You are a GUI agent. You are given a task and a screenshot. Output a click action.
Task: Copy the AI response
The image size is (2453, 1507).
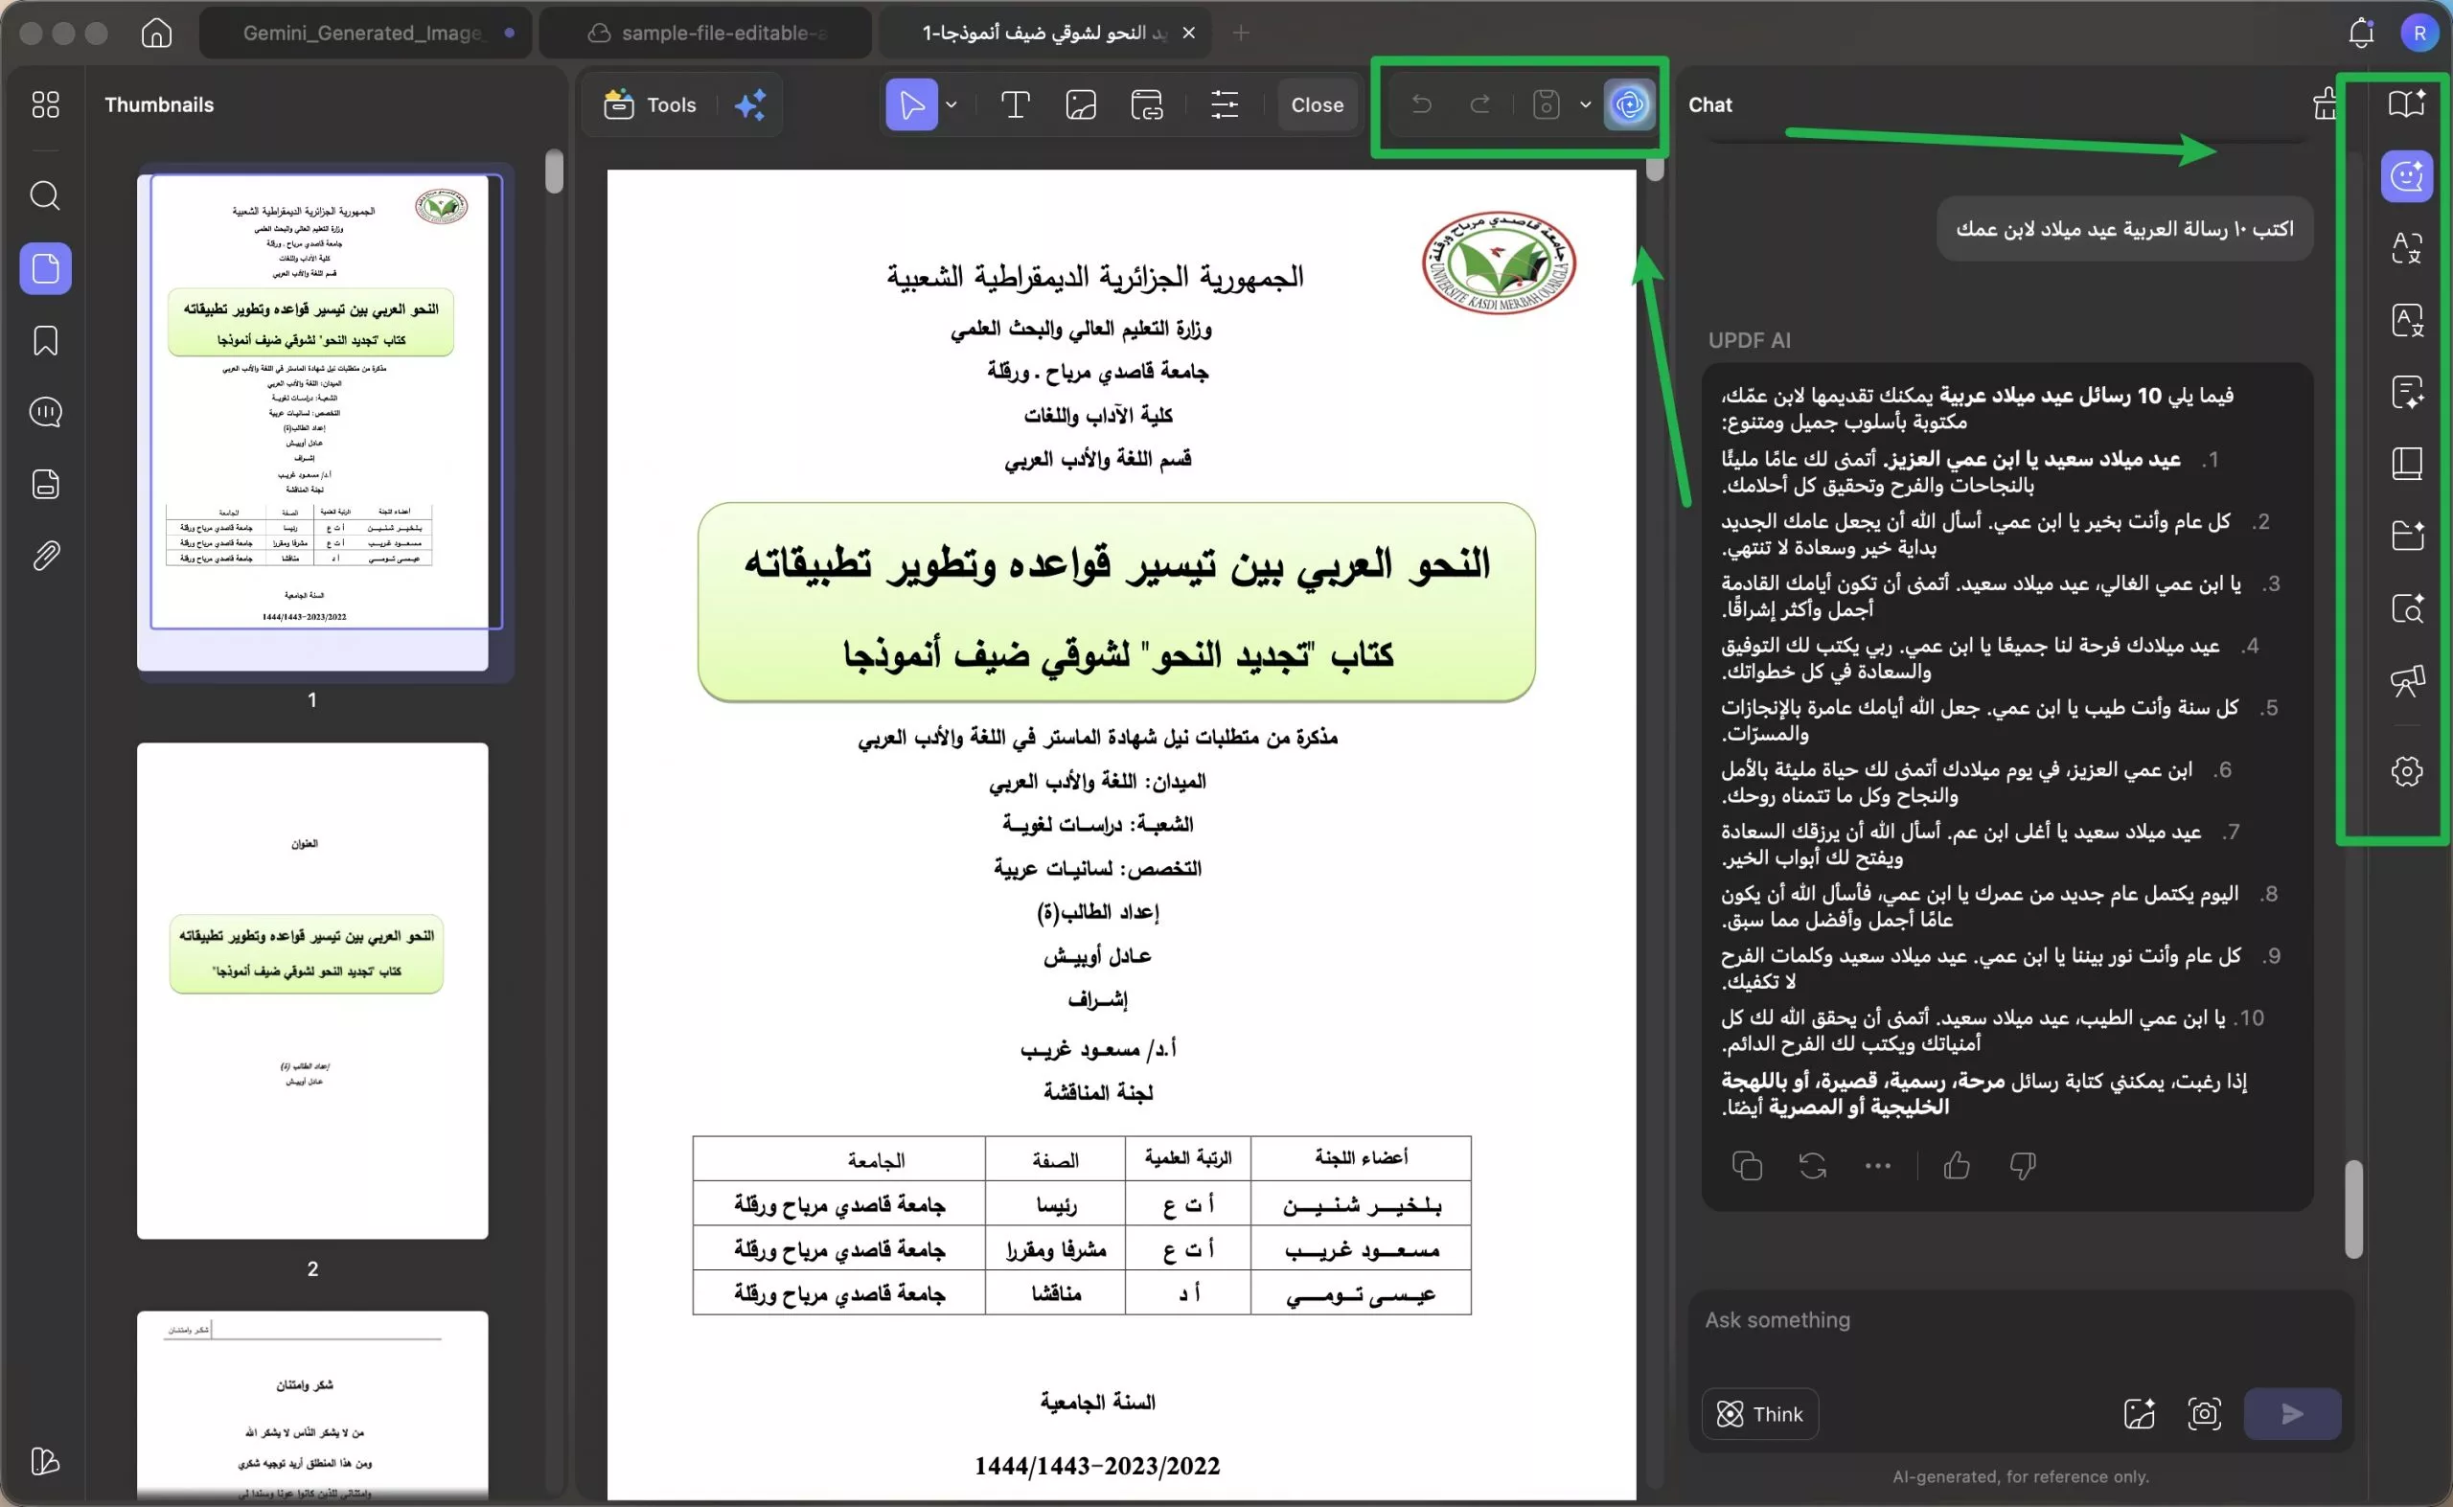pyautogui.click(x=1746, y=1165)
